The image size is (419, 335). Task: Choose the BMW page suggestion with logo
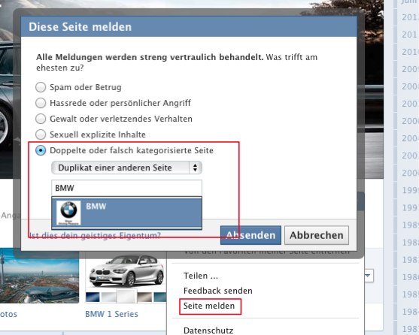(126, 213)
